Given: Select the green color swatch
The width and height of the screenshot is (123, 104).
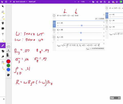Looking at the screenshot, I should click(x=8, y=66).
